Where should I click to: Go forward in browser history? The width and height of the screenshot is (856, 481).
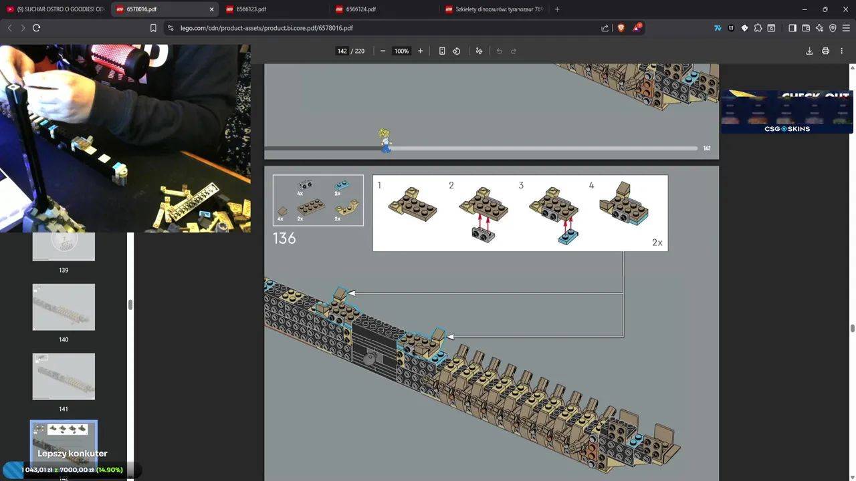(23, 28)
